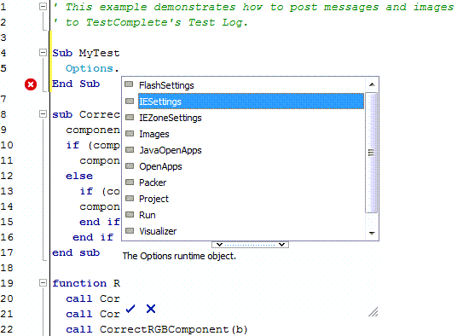Click line number 22 in the gutter
463x336 pixels.
point(7,329)
